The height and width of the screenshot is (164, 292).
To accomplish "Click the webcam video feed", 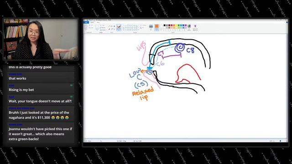I will coord(41,39).
